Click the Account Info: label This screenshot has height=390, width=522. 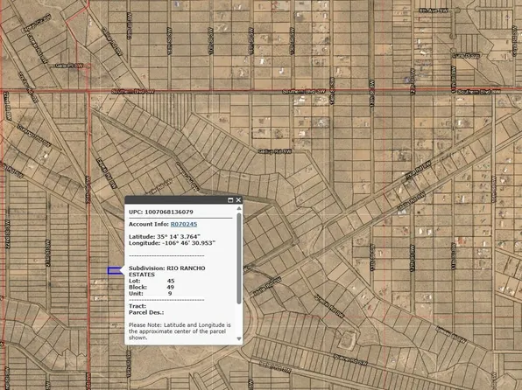click(x=149, y=224)
